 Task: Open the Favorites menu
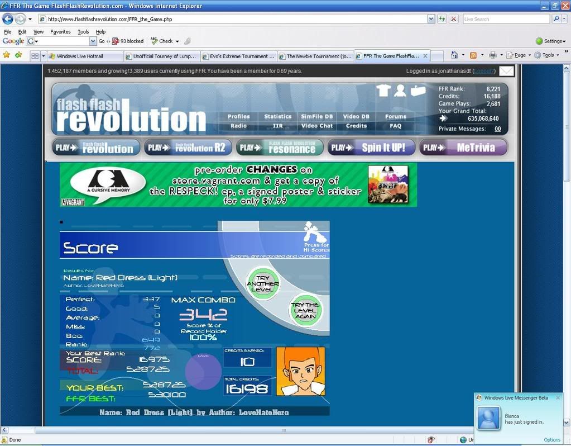60,32
